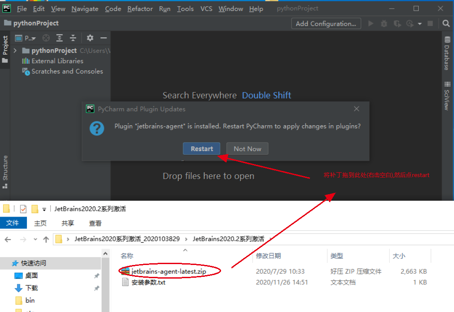
Task: Sort by 名称 column header
Action: pos(127,256)
